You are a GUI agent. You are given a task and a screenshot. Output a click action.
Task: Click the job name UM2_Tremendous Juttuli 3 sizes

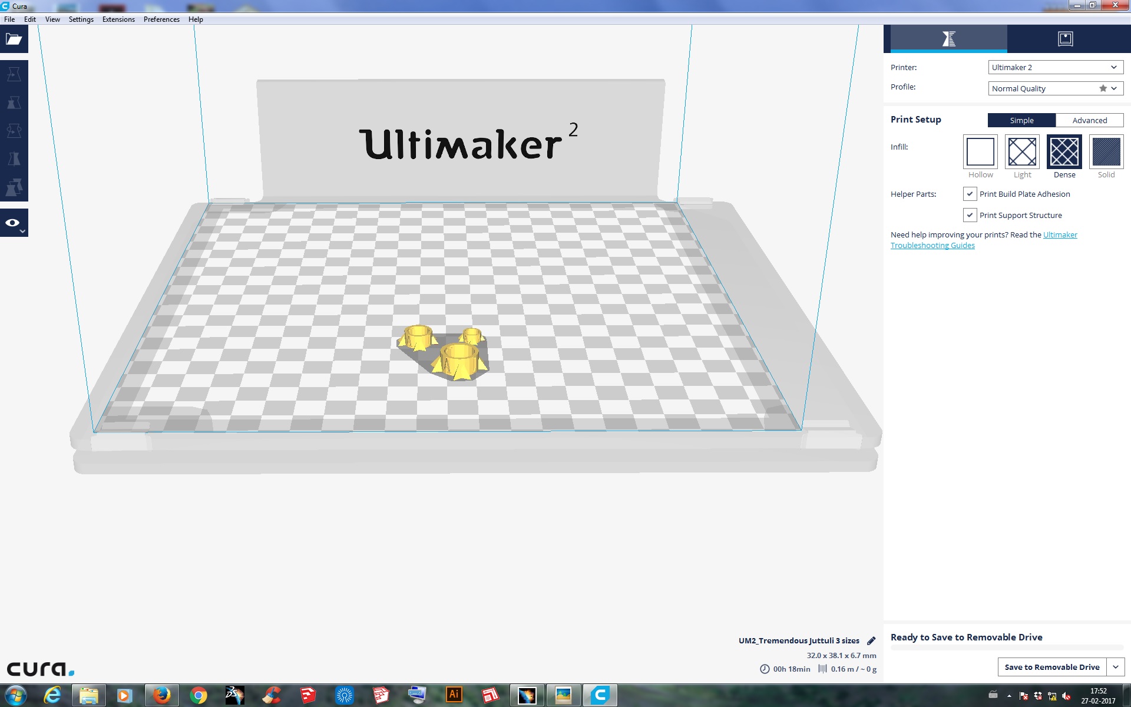[799, 641]
